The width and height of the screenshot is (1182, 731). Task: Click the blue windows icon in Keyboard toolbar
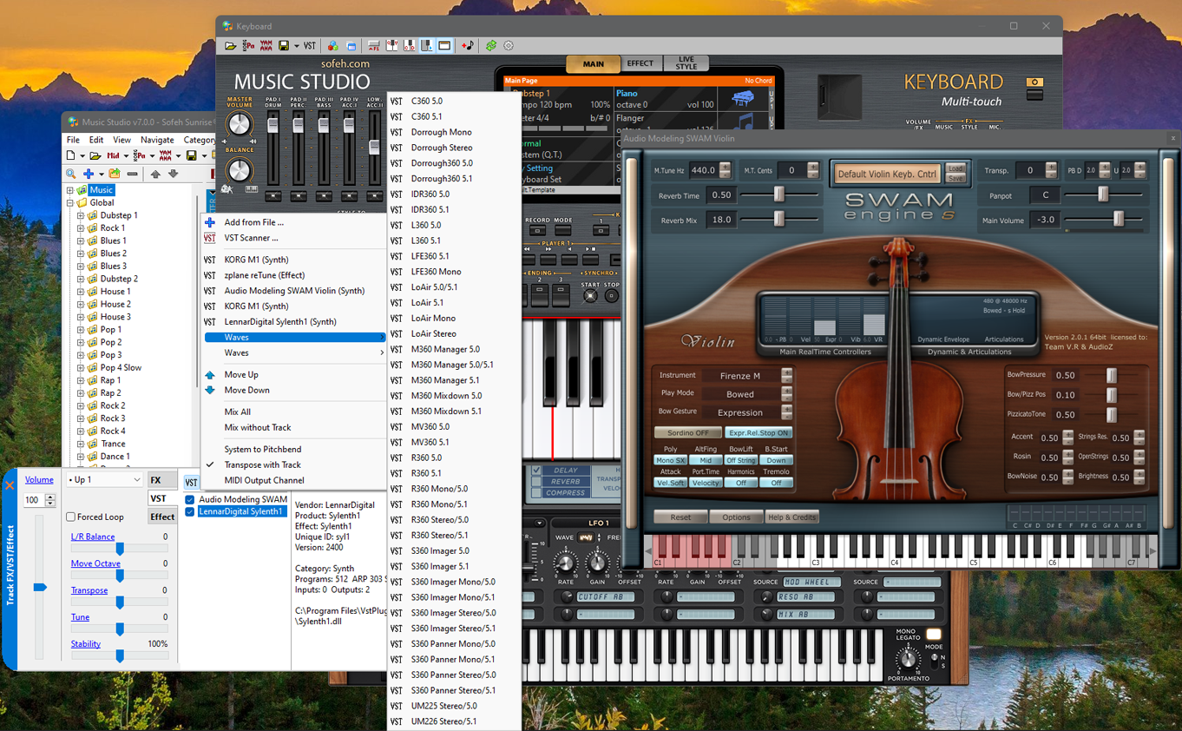[351, 45]
